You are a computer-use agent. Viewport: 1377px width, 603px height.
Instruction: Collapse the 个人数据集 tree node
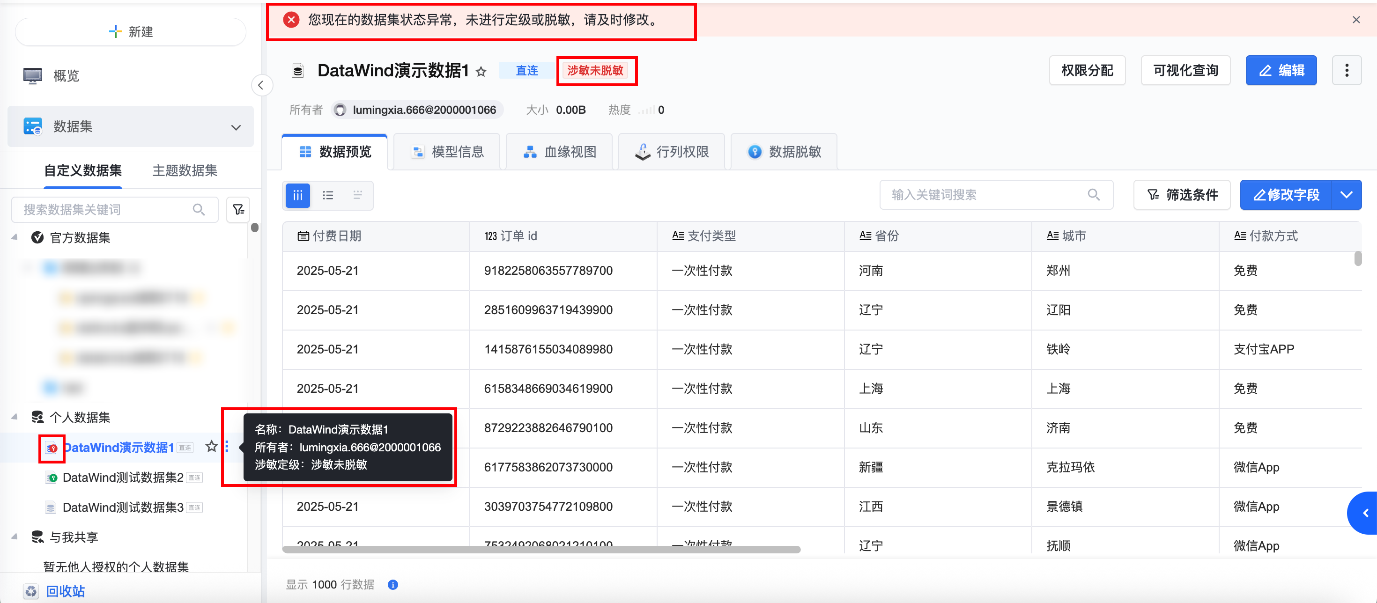pos(15,417)
